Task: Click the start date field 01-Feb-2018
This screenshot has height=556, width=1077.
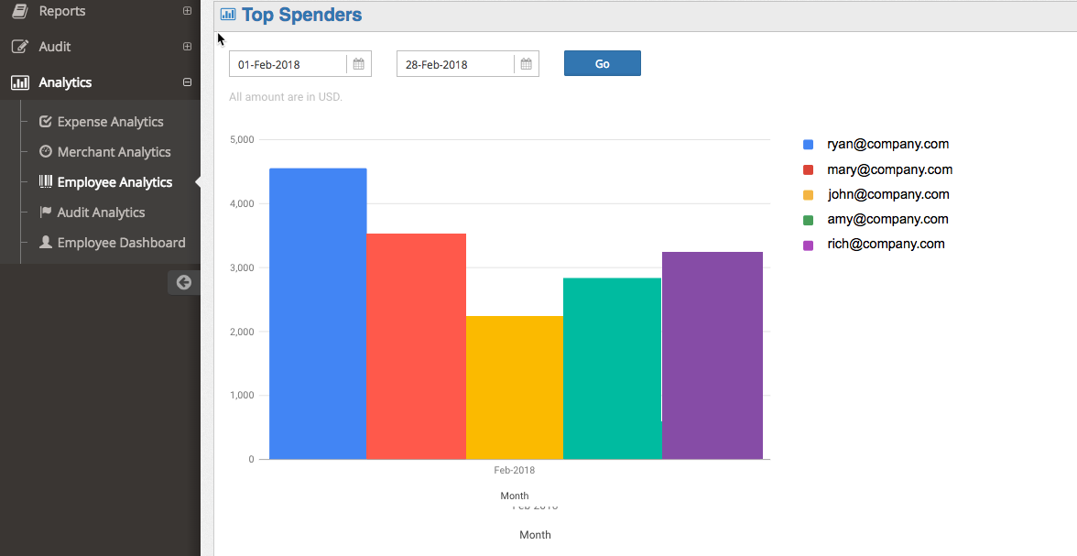Action: [288, 64]
